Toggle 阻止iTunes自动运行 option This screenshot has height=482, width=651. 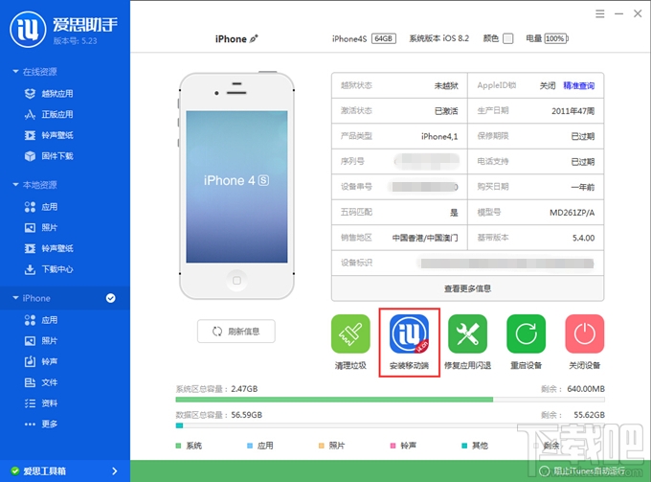point(582,471)
